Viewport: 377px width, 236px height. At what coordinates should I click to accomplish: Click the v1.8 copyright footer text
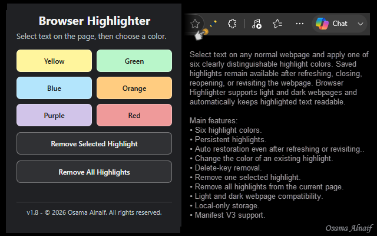tap(94, 212)
